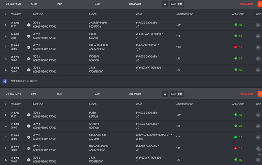
Task: Click the 3:0 score for Dortmund–Brugge
Action: [240, 137]
